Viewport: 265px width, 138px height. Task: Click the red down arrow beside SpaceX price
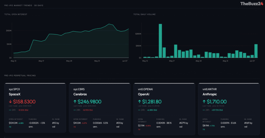click(10, 102)
